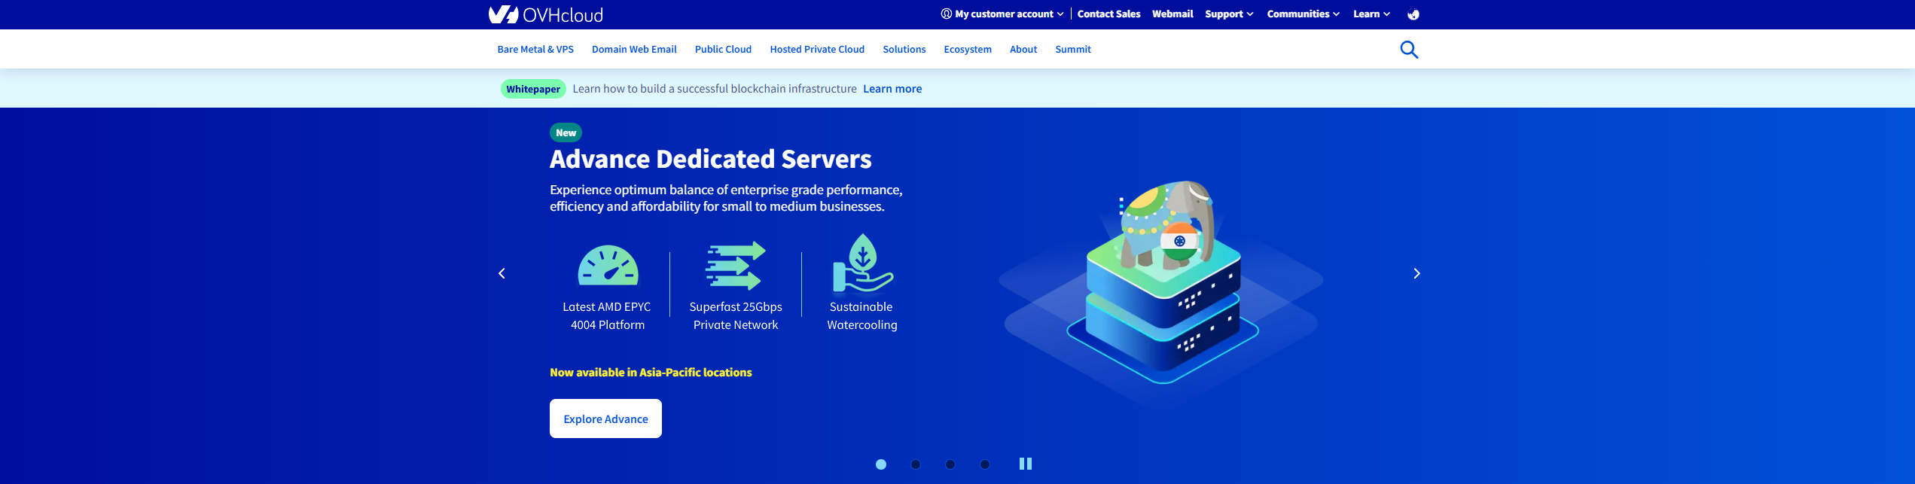Follow the blockchain whitepaper Learn more link

[x=892, y=89]
